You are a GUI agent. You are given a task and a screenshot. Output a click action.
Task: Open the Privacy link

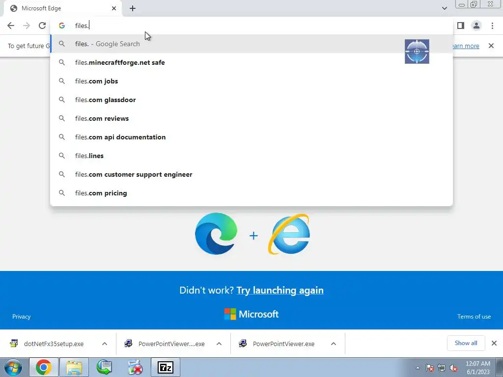coord(22,317)
